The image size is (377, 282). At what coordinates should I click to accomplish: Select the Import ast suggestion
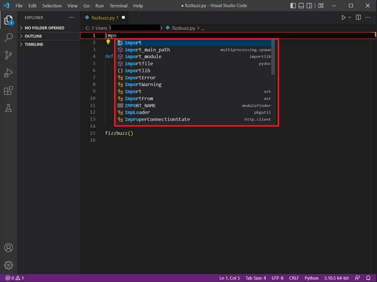[196, 92]
